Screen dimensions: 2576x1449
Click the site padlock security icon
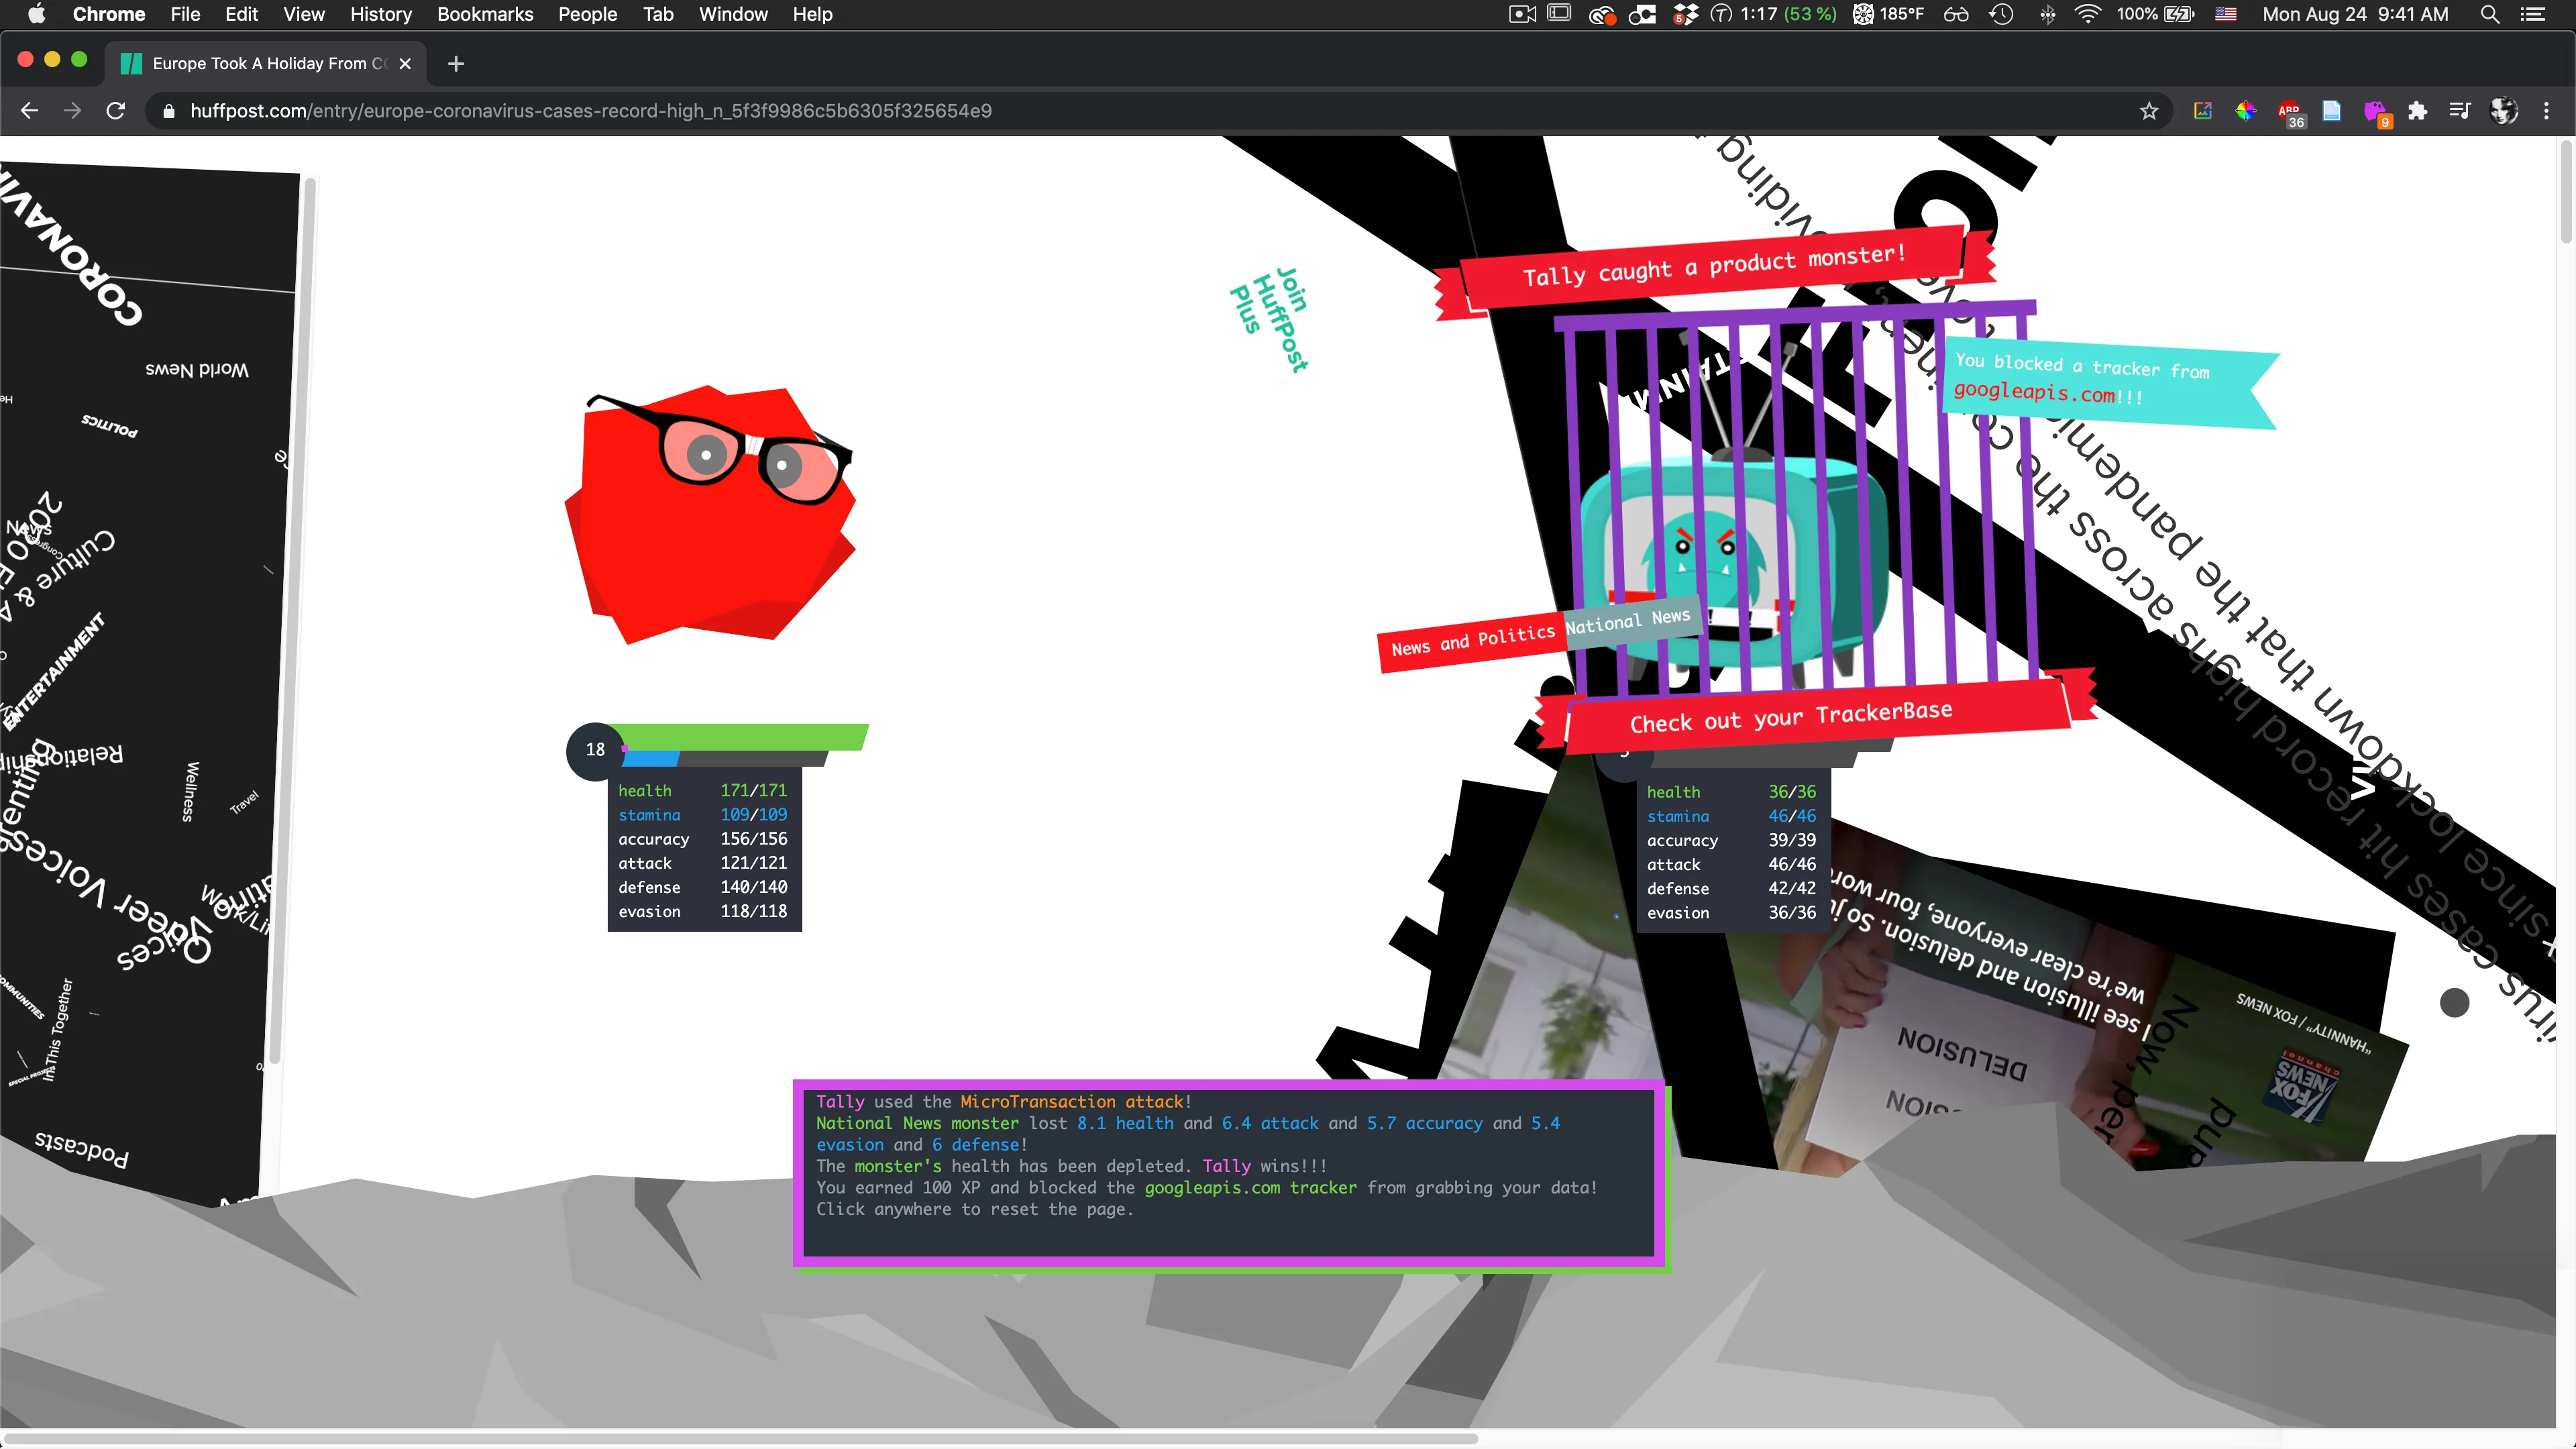(x=169, y=111)
